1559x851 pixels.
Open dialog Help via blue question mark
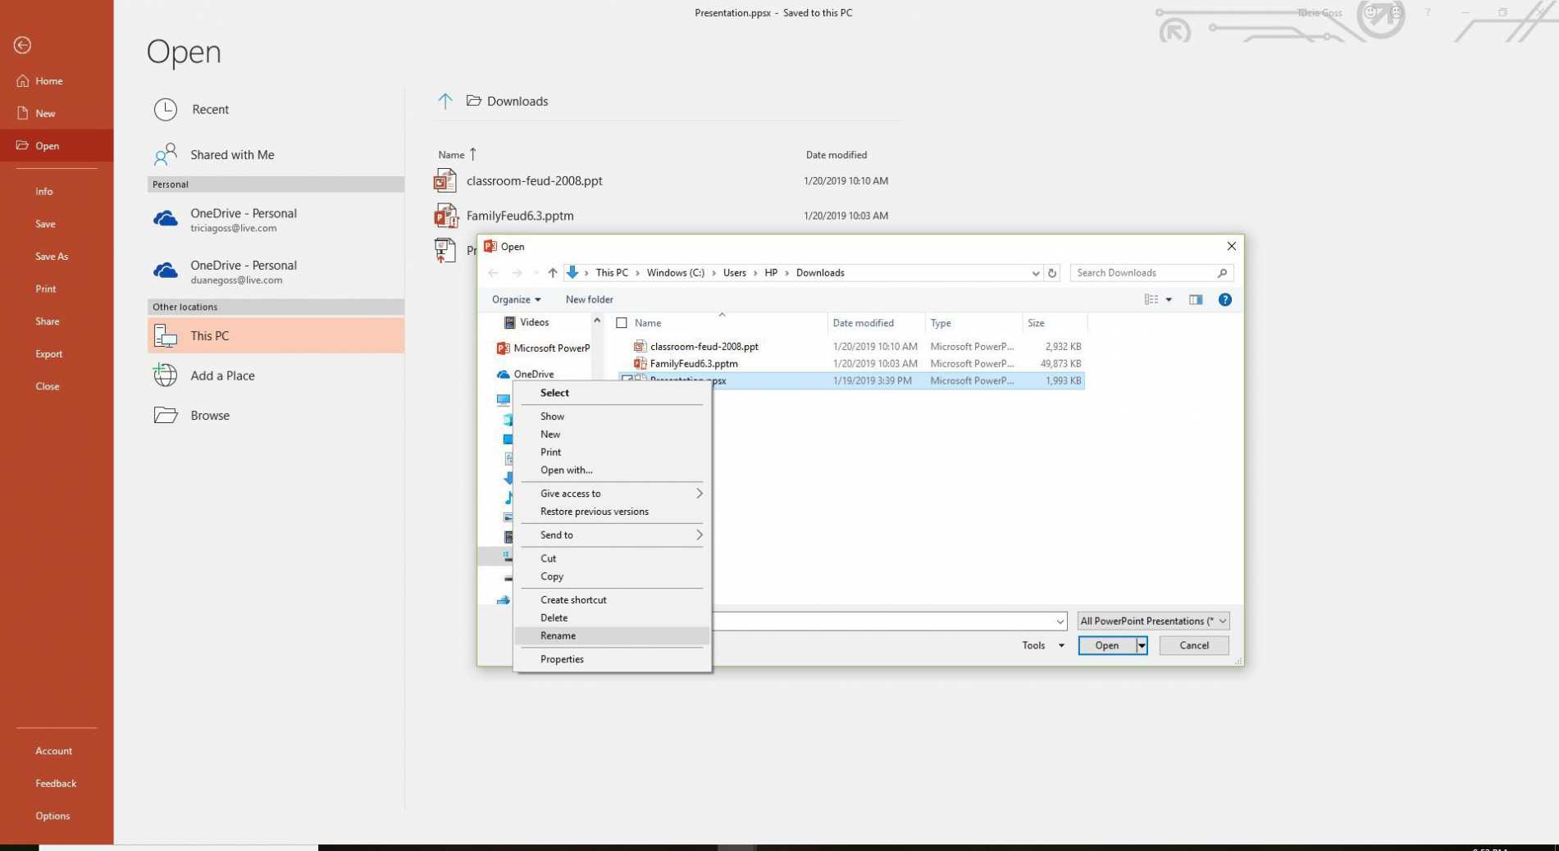click(1224, 300)
